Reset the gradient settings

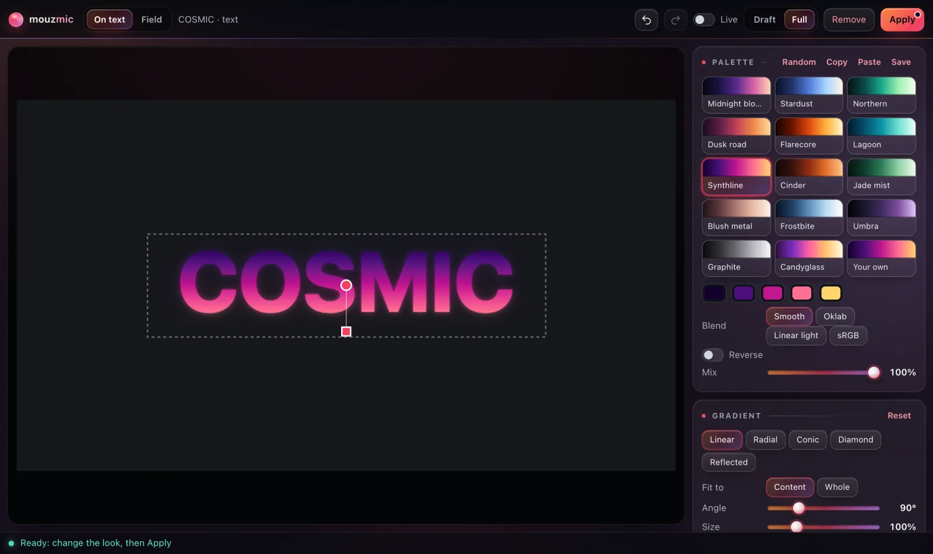(x=899, y=416)
